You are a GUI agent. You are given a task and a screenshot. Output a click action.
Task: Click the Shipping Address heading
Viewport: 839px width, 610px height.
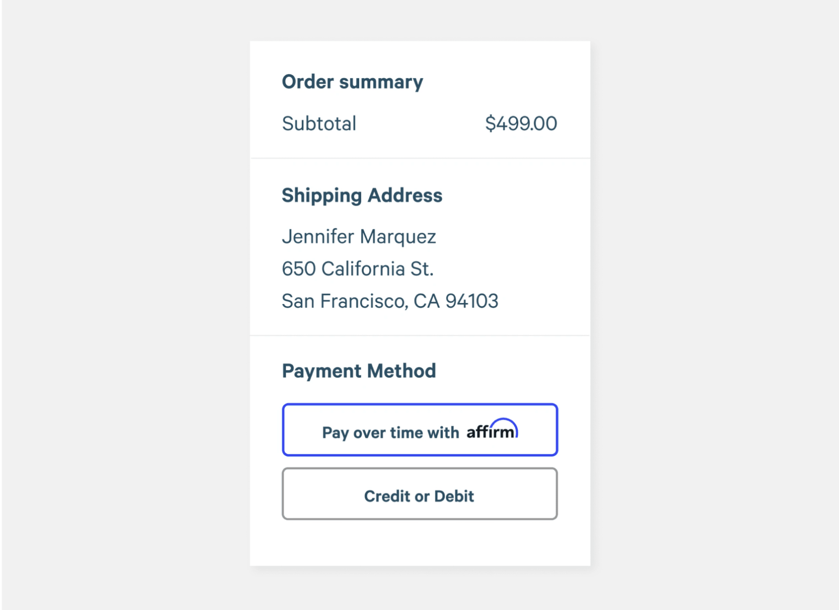362,195
